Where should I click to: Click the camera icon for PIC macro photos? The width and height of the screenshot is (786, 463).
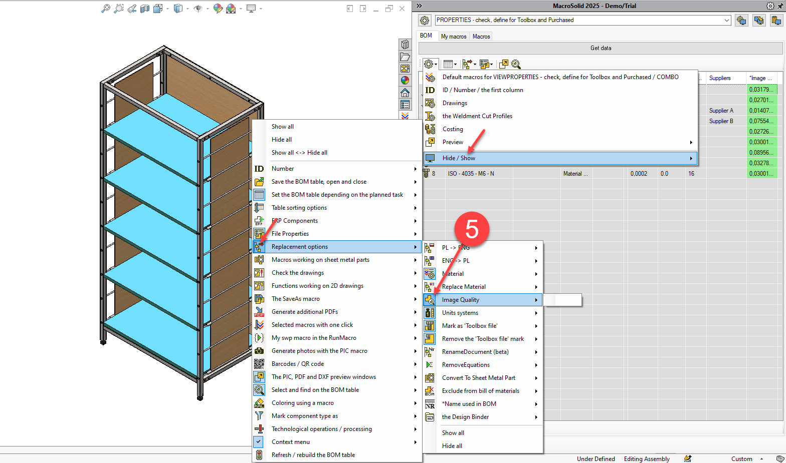pyautogui.click(x=259, y=351)
